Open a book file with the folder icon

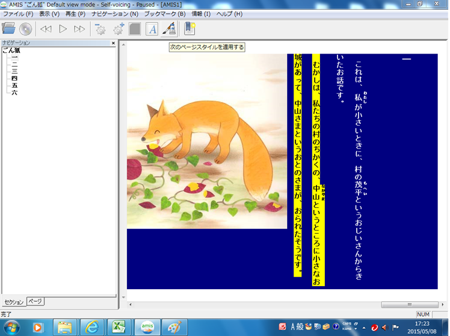coord(8,29)
